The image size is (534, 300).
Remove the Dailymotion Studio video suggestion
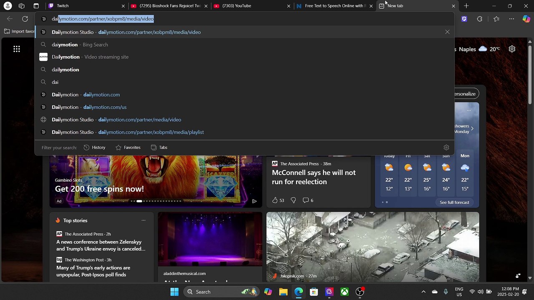point(447,32)
